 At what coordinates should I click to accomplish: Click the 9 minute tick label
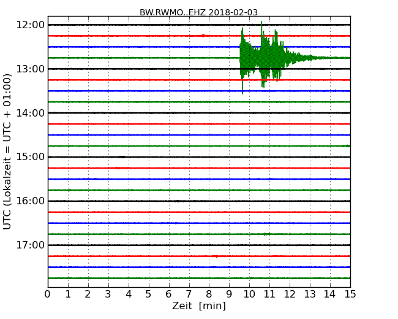pyautogui.click(x=229, y=294)
